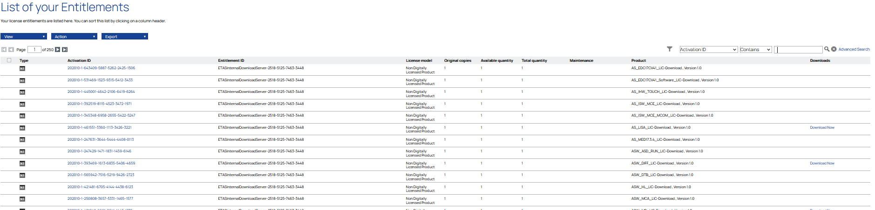The image size is (875, 210).
Task: Sort the list by Product column header
Action: (638, 61)
